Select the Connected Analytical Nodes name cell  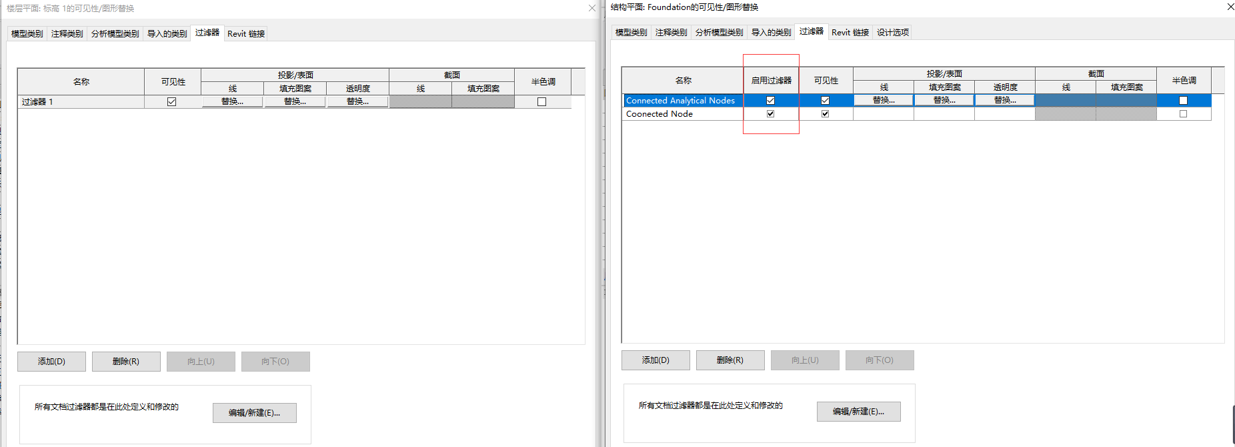(x=683, y=100)
